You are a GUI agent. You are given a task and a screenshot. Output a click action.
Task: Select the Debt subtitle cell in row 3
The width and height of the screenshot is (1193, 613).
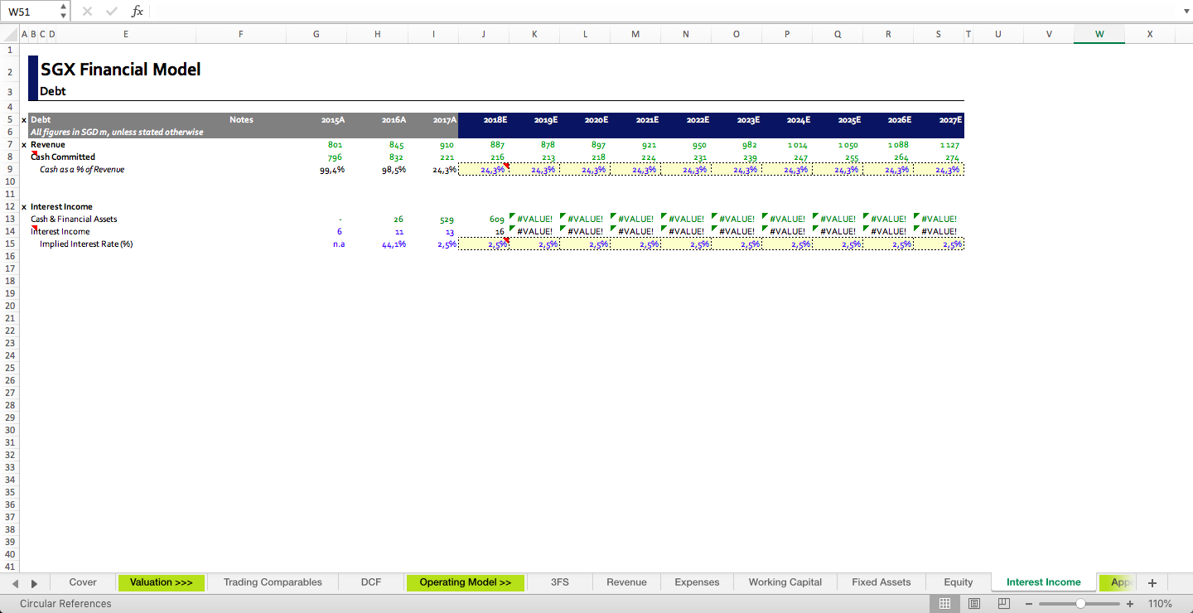pyautogui.click(x=53, y=91)
